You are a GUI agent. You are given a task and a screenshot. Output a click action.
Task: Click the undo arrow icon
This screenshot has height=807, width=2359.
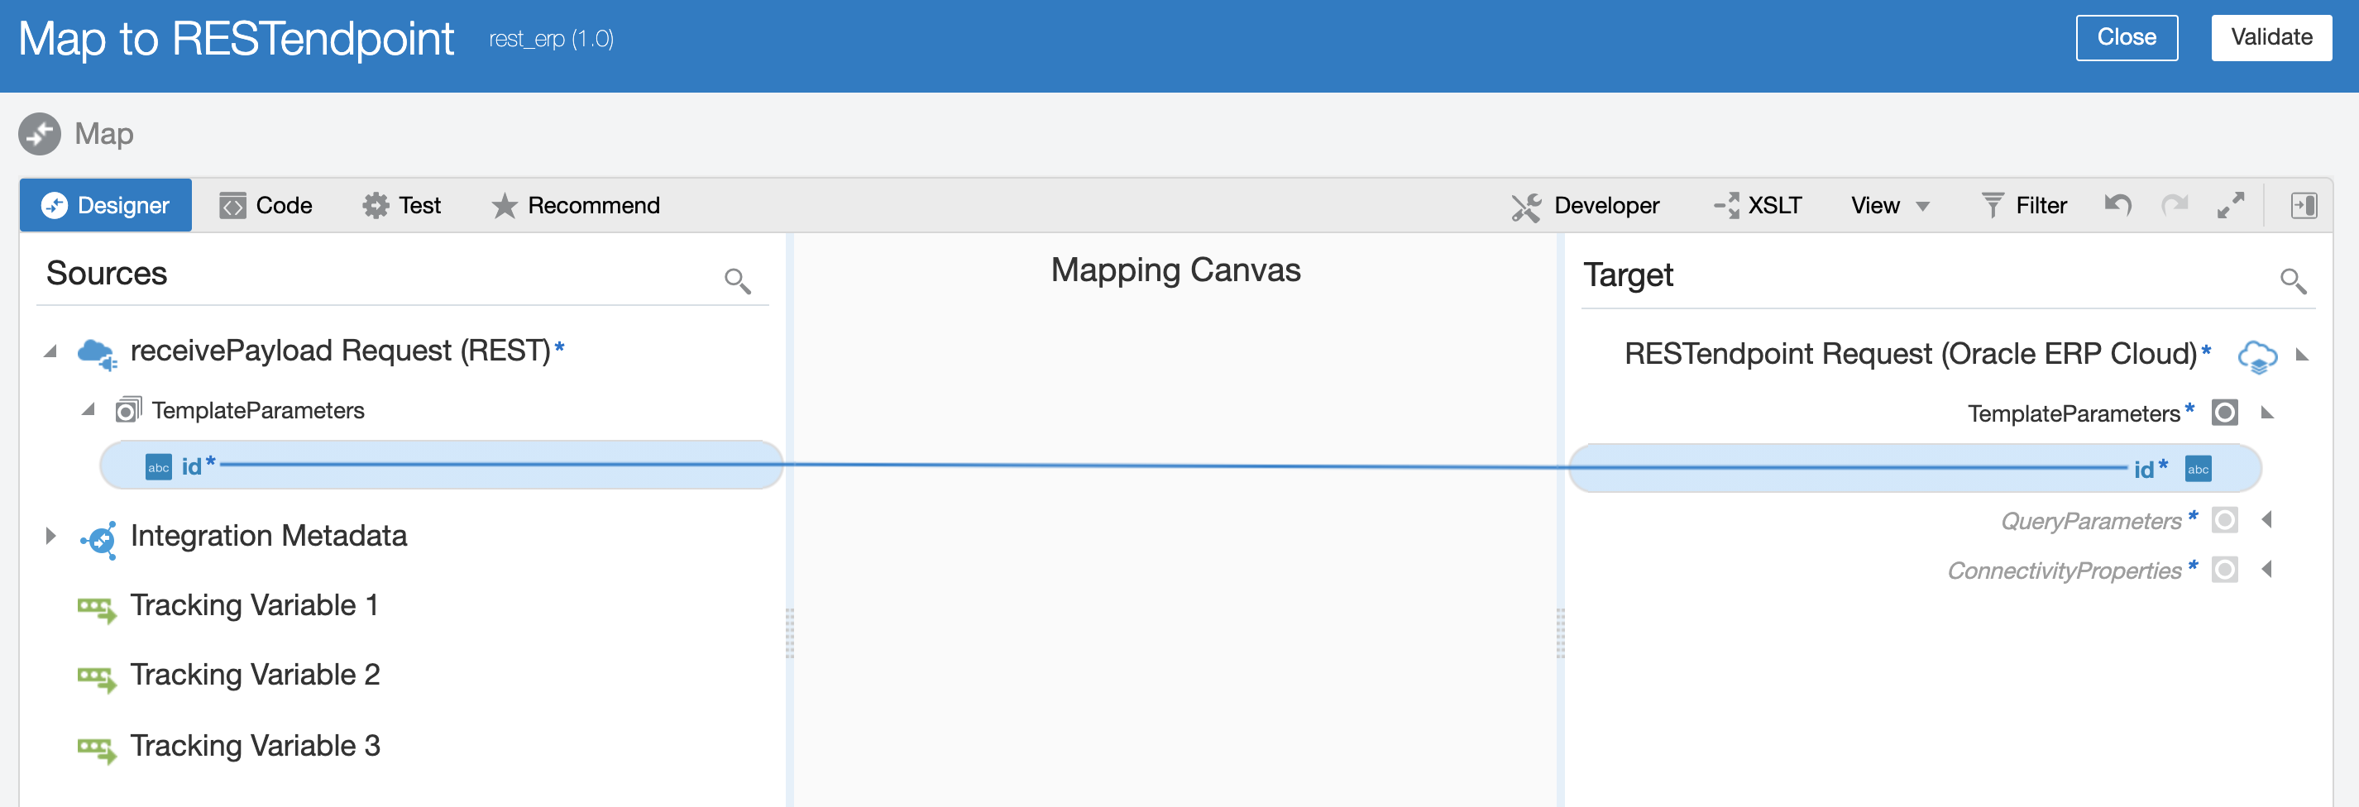[2117, 205]
